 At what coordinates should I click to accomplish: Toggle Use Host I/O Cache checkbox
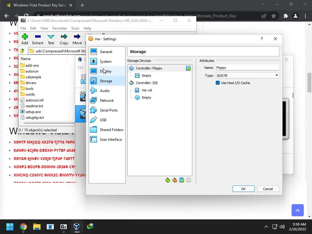pos(218,83)
